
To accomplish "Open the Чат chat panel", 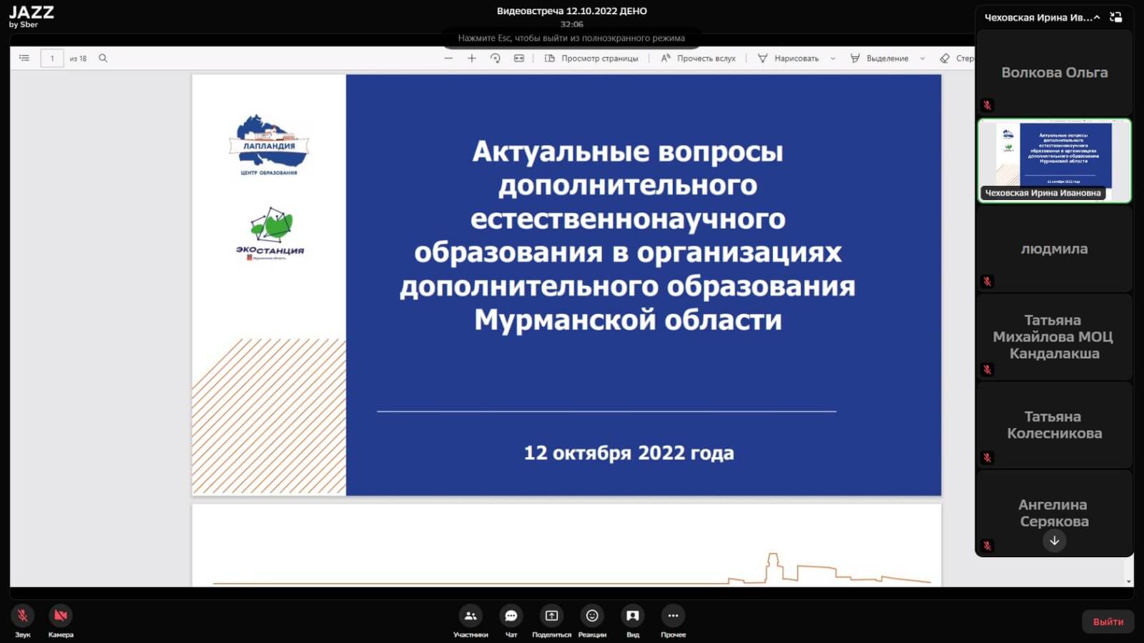I will (x=511, y=616).
